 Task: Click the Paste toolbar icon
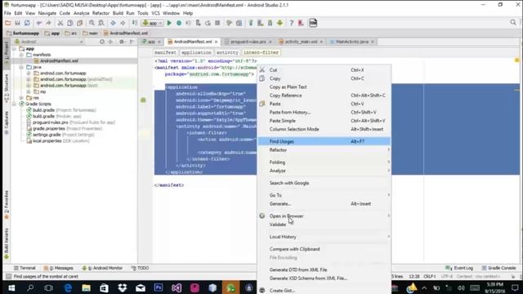pyautogui.click(x=79, y=23)
